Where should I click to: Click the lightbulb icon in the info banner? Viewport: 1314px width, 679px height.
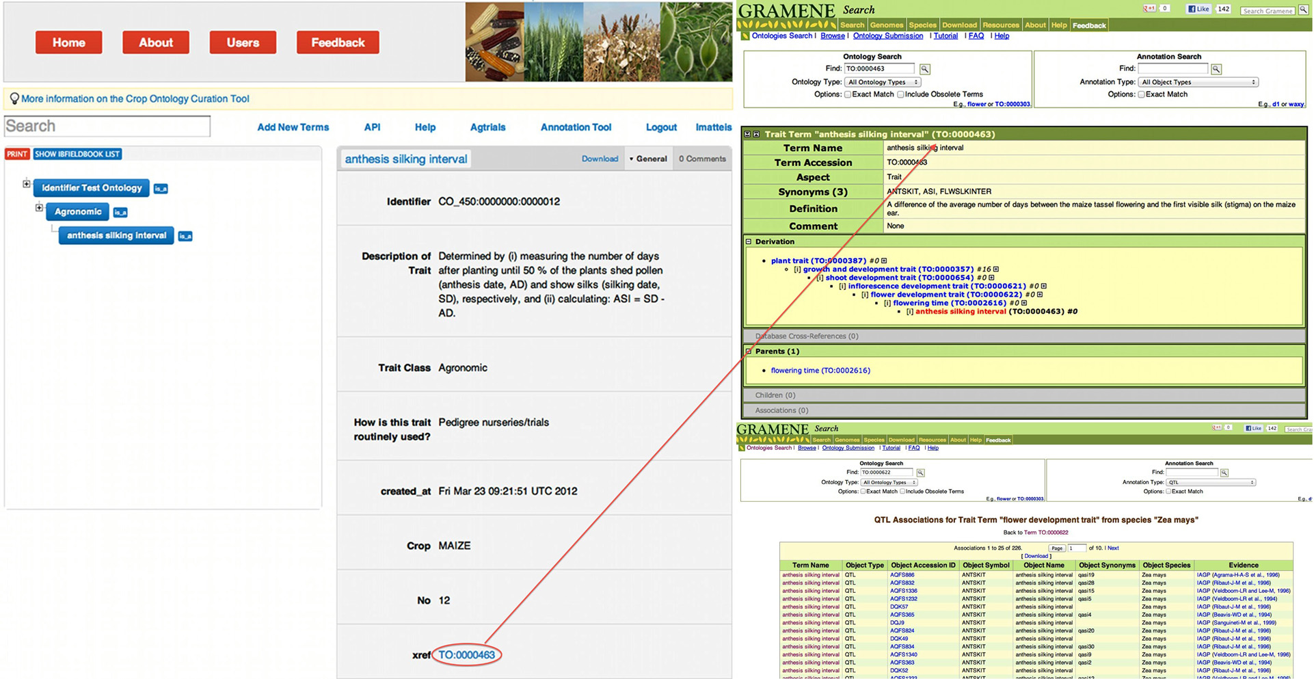coord(14,99)
